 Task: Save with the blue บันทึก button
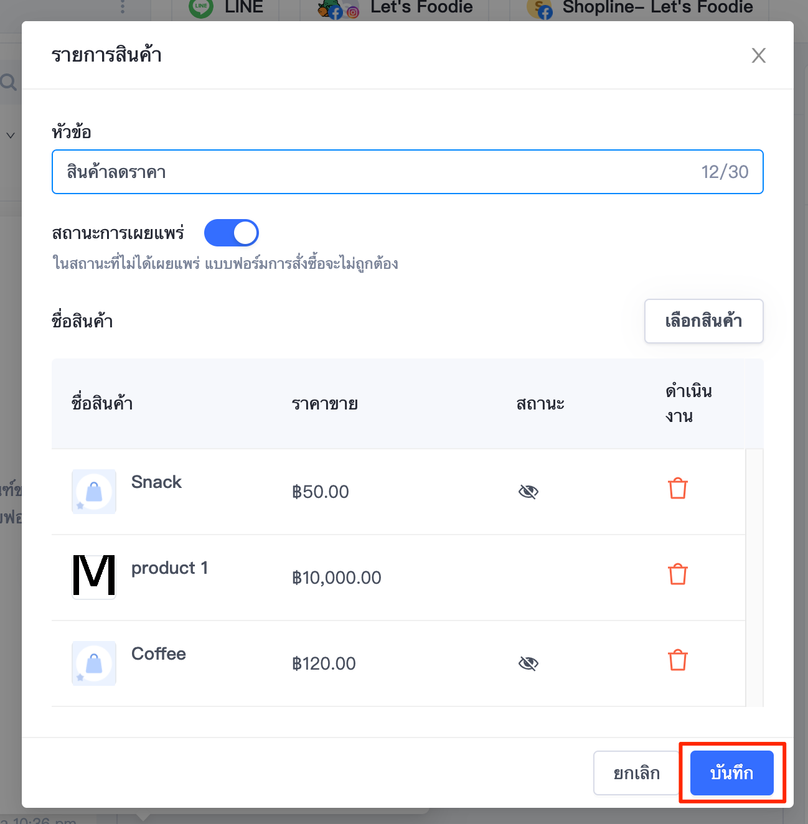coord(731,773)
